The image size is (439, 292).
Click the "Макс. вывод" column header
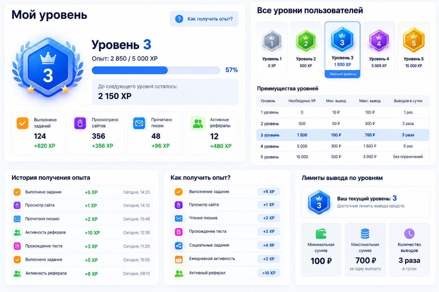(370, 101)
